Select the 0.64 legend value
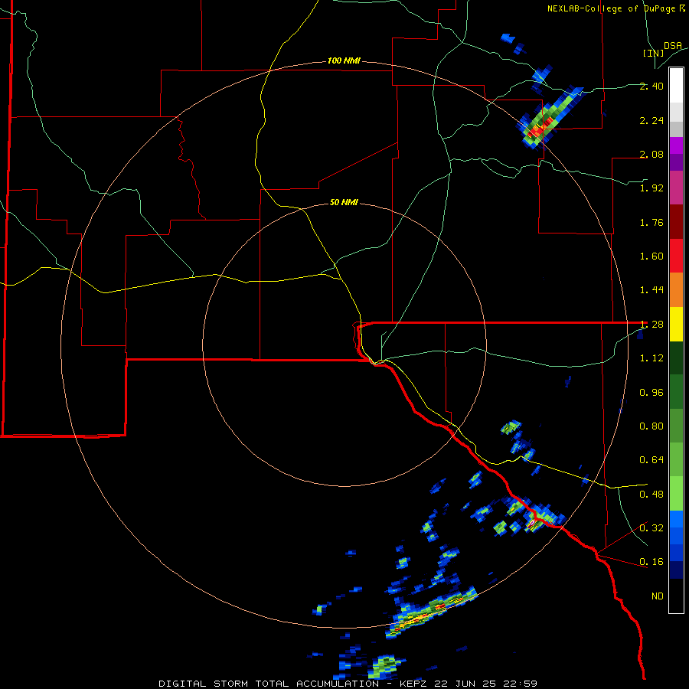The image size is (689, 689). click(651, 460)
